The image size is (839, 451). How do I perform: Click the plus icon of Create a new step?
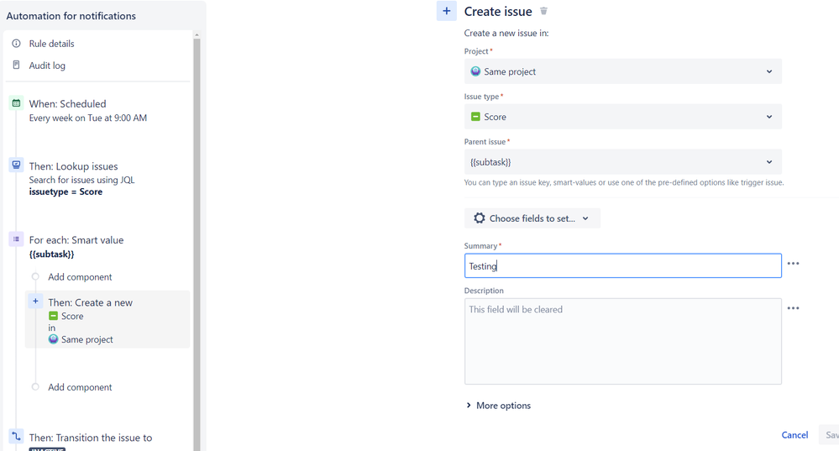pyautogui.click(x=35, y=302)
